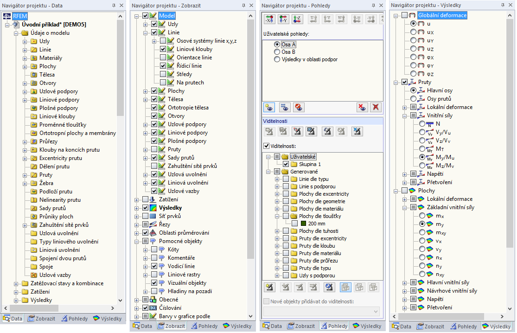Select Výsledky v oblasti podpor radio button

pyautogui.click(x=277, y=59)
